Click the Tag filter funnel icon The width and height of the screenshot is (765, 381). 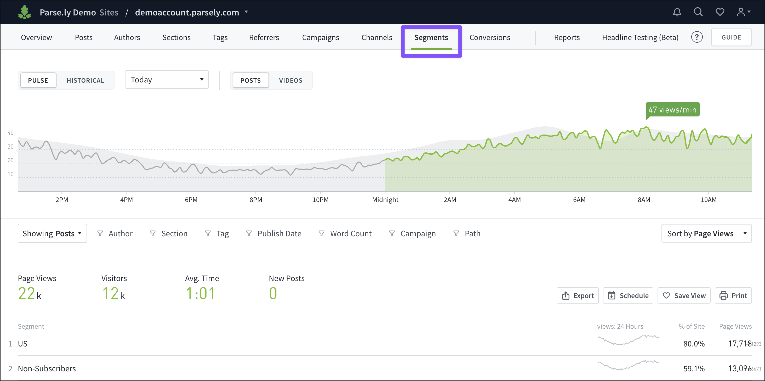(208, 234)
